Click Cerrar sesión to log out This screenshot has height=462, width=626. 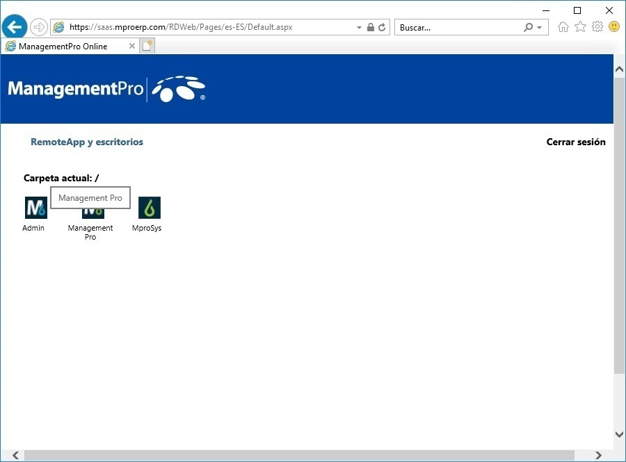click(x=576, y=142)
